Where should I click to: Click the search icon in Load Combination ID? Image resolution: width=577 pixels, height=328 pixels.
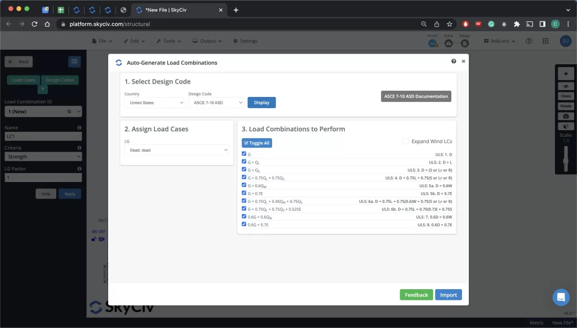tap(69, 112)
